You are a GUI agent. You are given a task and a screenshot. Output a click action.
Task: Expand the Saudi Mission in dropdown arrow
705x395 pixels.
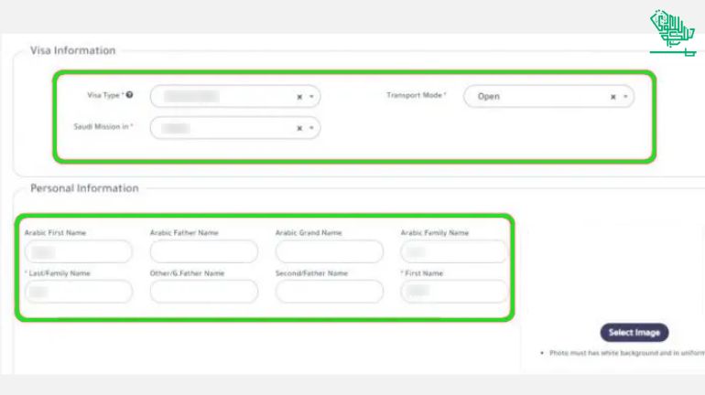tap(311, 129)
